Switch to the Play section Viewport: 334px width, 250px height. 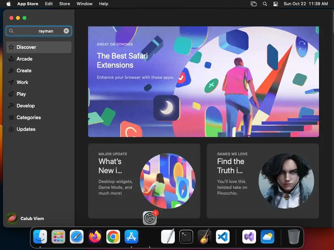click(x=39, y=94)
